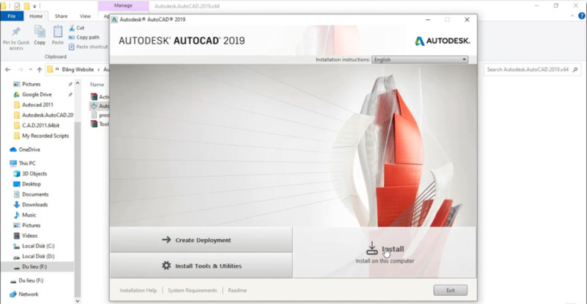
Task: Click the Install Tools & Utilities gear icon
Action: point(166,266)
